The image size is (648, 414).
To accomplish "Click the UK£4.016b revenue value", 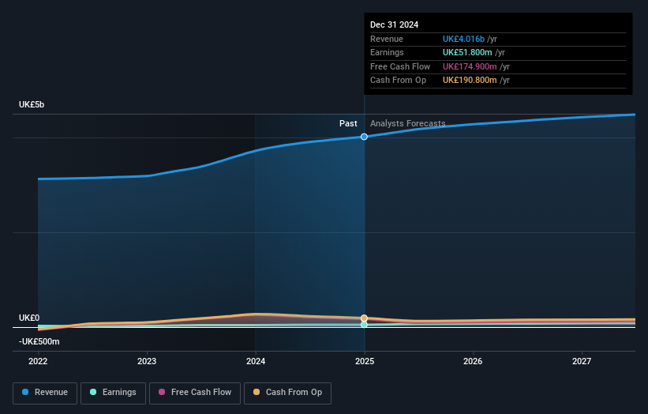I will tap(463, 39).
